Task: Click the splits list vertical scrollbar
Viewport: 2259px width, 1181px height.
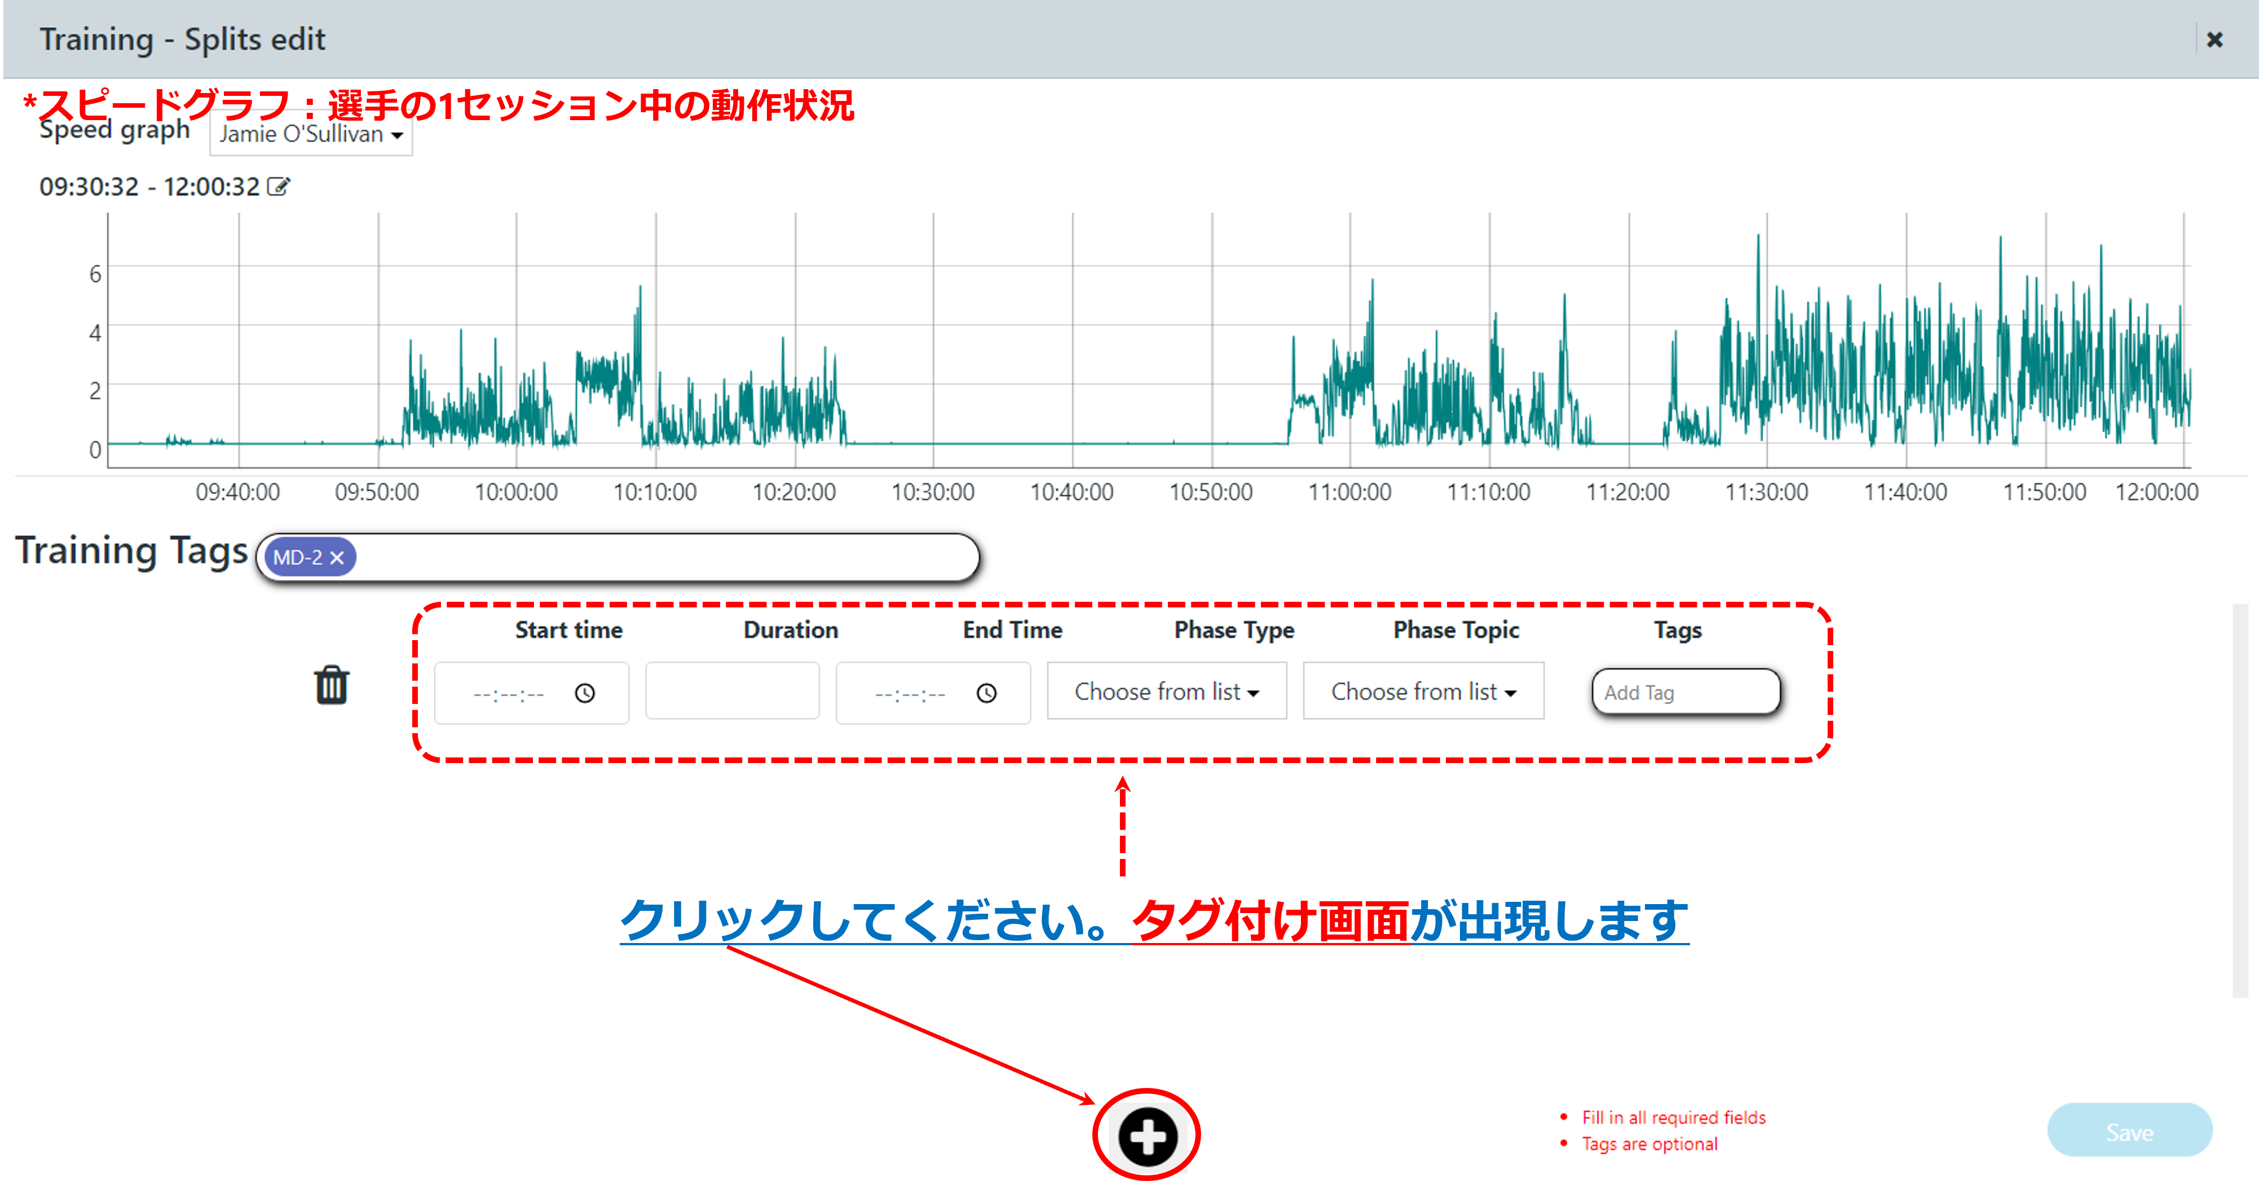Action: pyautogui.click(x=2240, y=800)
